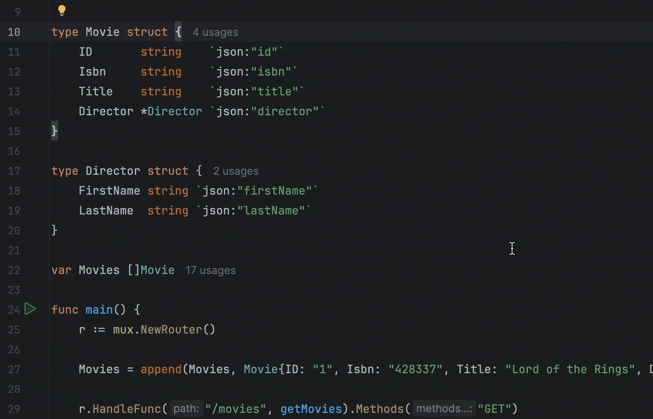The height and width of the screenshot is (419, 653).
Task: Click the getMovies handler reference
Action: (311, 409)
